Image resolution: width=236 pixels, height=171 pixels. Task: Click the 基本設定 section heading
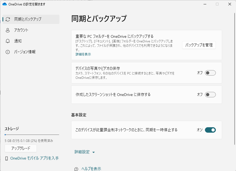79,115
